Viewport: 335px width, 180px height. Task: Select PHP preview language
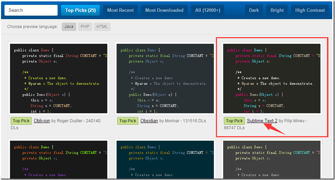coord(85,27)
